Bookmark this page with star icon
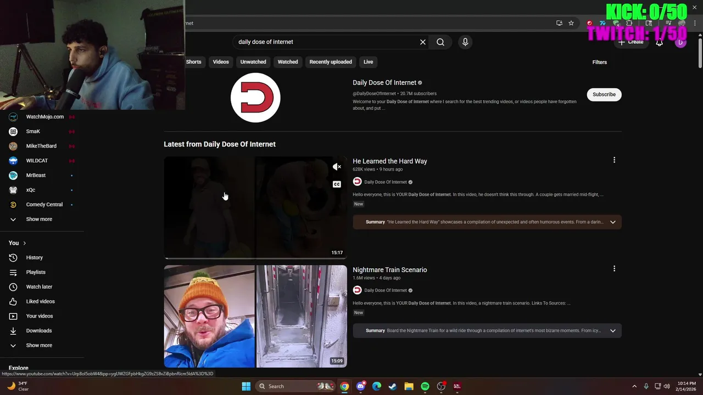The height and width of the screenshot is (395, 703). pyautogui.click(x=571, y=23)
